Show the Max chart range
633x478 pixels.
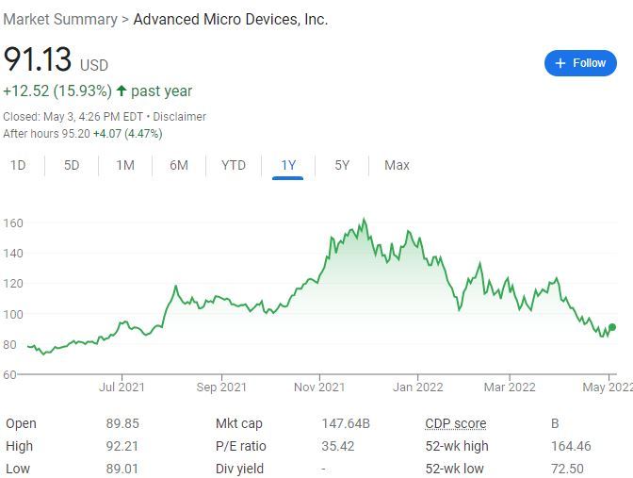(x=397, y=165)
